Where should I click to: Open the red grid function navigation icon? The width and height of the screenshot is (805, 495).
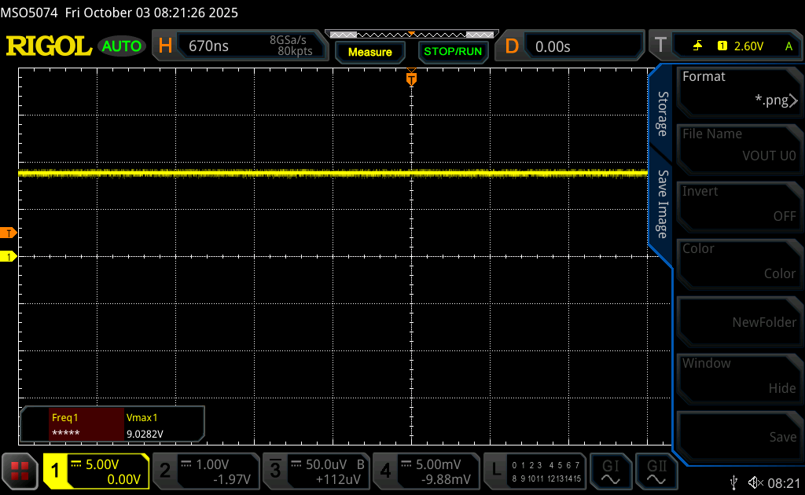point(20,471)
